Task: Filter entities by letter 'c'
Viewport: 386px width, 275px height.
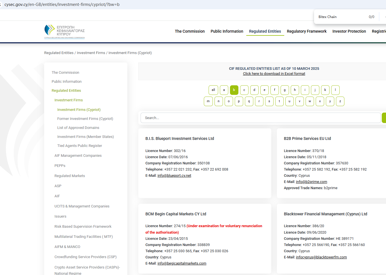Action: [x=244, y=90]
